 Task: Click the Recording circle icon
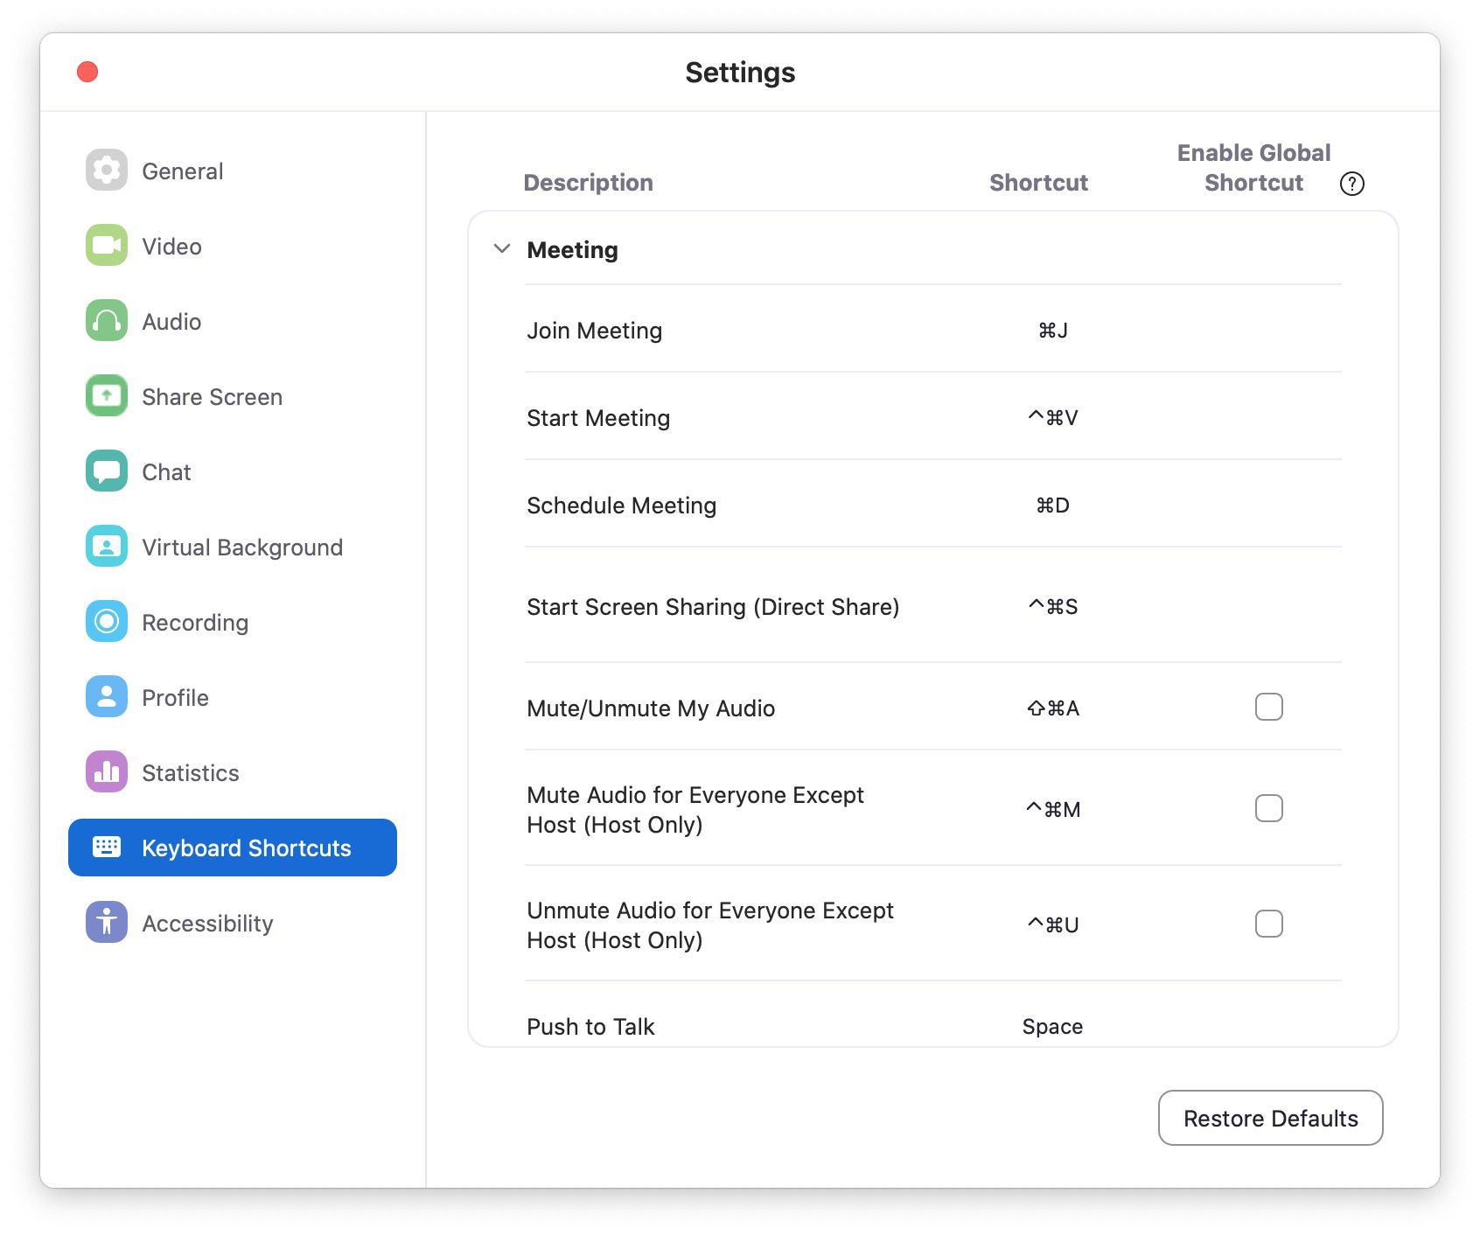click(107, 622)
